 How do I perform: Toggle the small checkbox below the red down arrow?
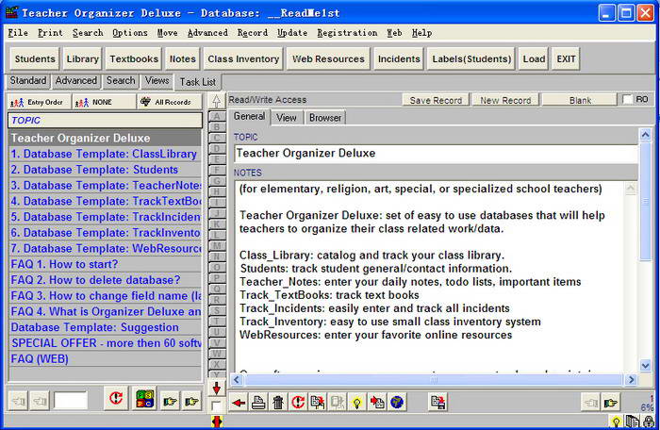tap(216, 406)
